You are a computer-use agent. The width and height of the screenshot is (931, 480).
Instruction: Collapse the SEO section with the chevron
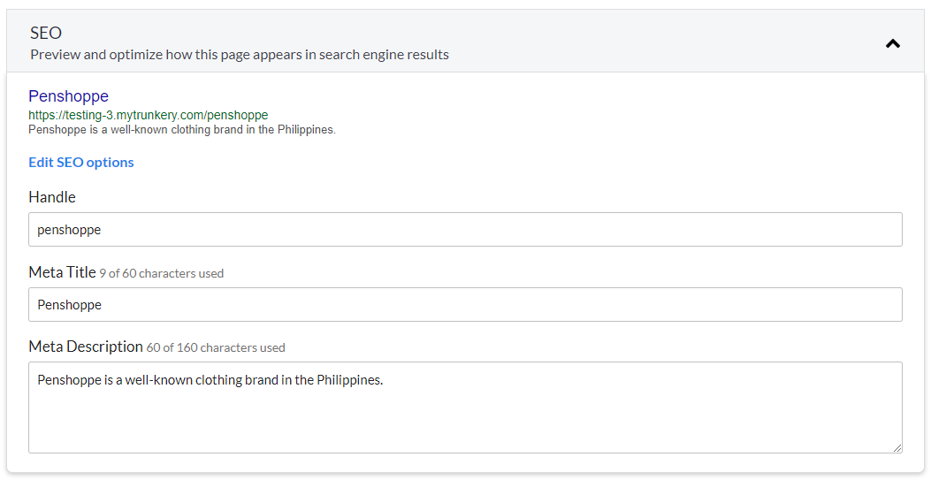pyautogui.click(x=892, y=43)
